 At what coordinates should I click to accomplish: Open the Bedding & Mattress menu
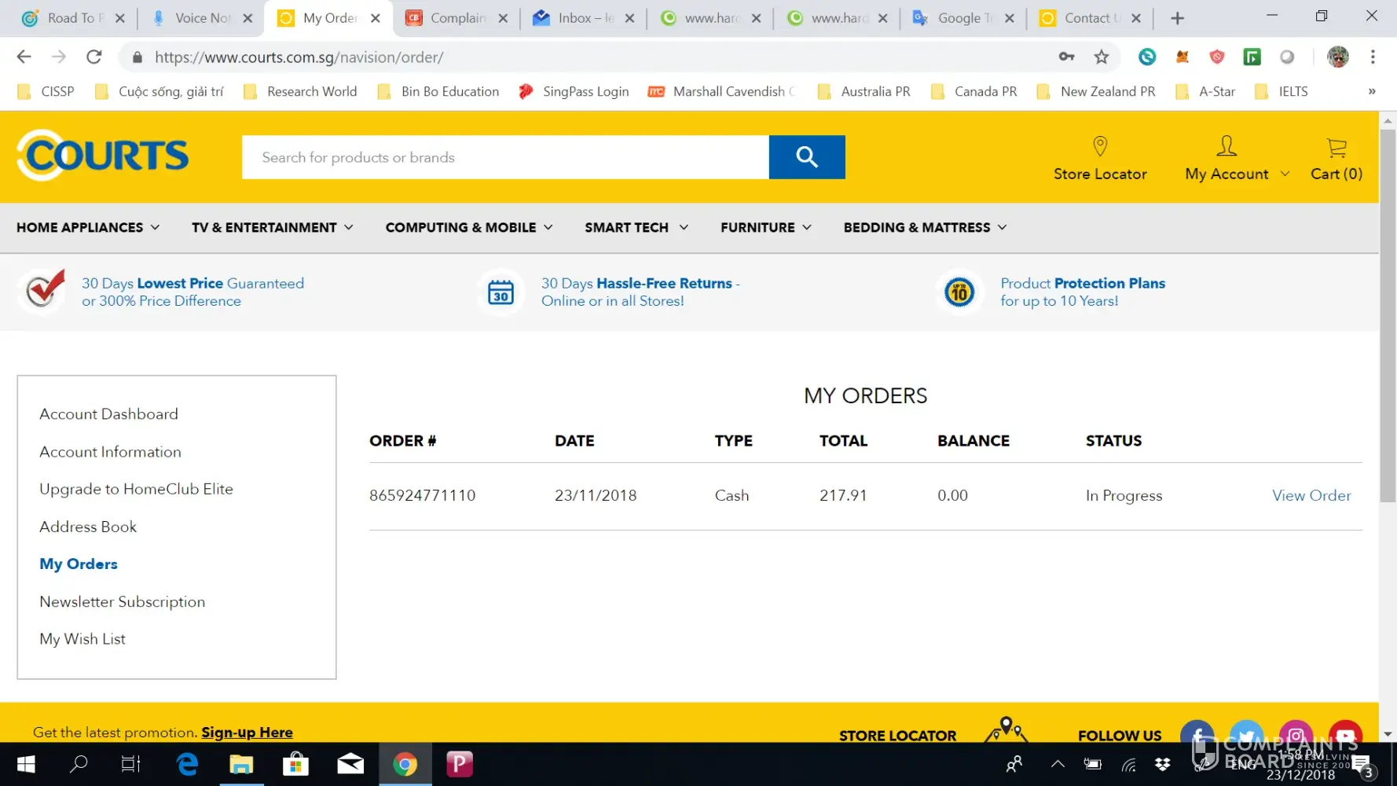pos(925,227)
